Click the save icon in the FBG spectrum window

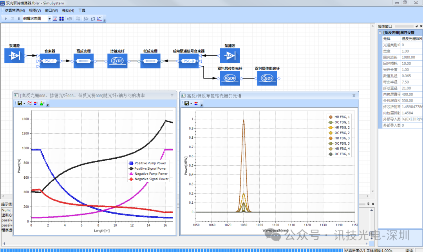186,103
